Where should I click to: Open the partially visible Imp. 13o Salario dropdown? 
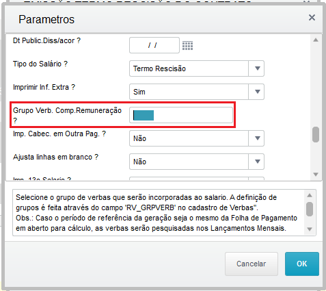coord(256,179)
